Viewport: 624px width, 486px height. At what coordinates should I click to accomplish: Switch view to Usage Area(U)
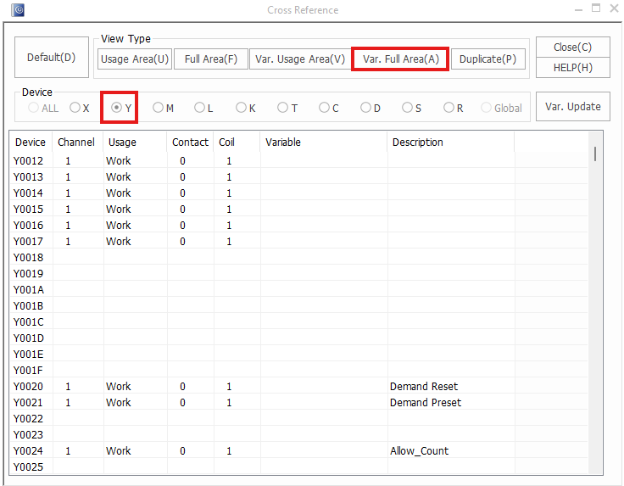tap(135, 59)
